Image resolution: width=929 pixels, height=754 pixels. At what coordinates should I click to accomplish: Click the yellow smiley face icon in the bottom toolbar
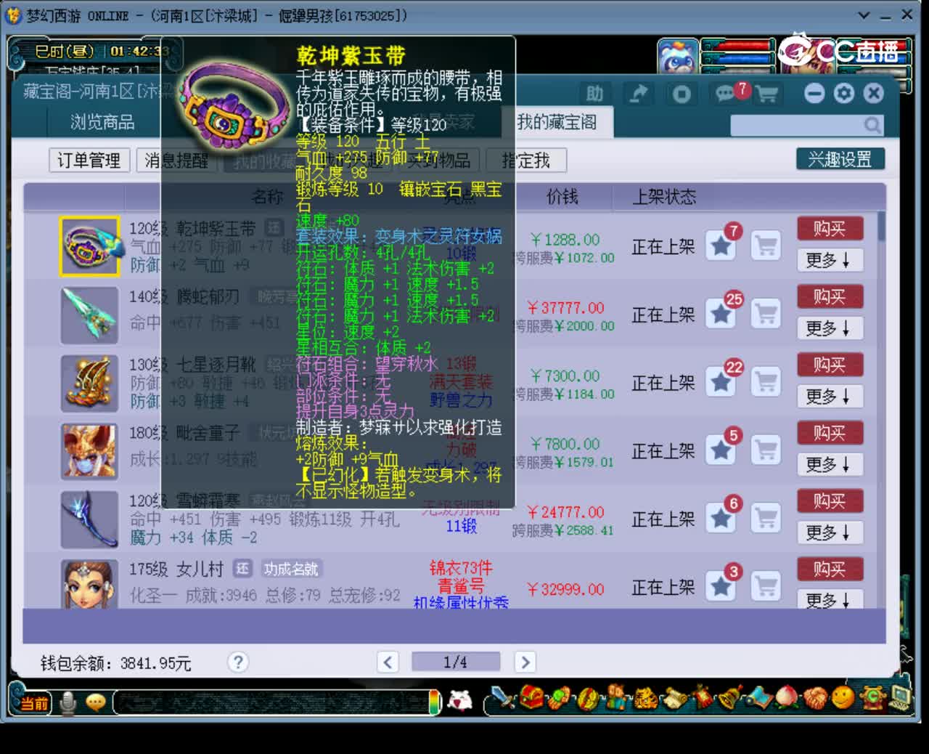point(843,698)
